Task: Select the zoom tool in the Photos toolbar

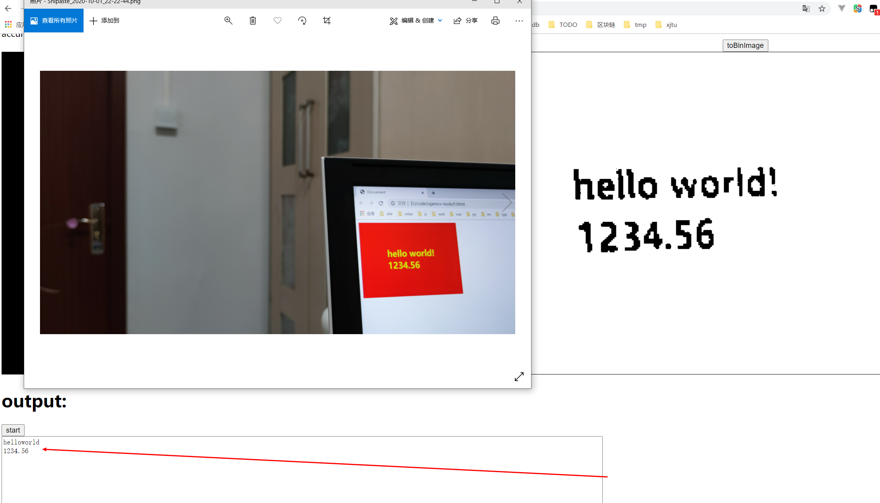Action: [229, 21]
